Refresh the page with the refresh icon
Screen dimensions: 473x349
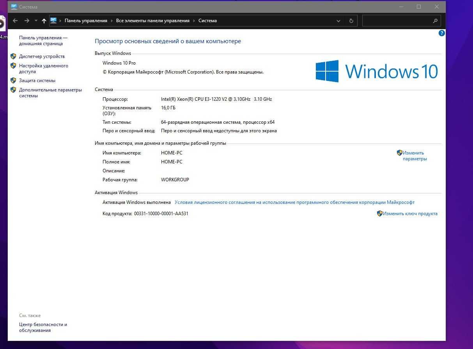pos(351,21)
